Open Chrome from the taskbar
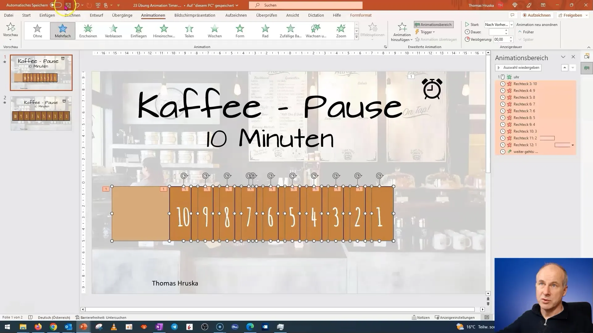 coord(53,327)
